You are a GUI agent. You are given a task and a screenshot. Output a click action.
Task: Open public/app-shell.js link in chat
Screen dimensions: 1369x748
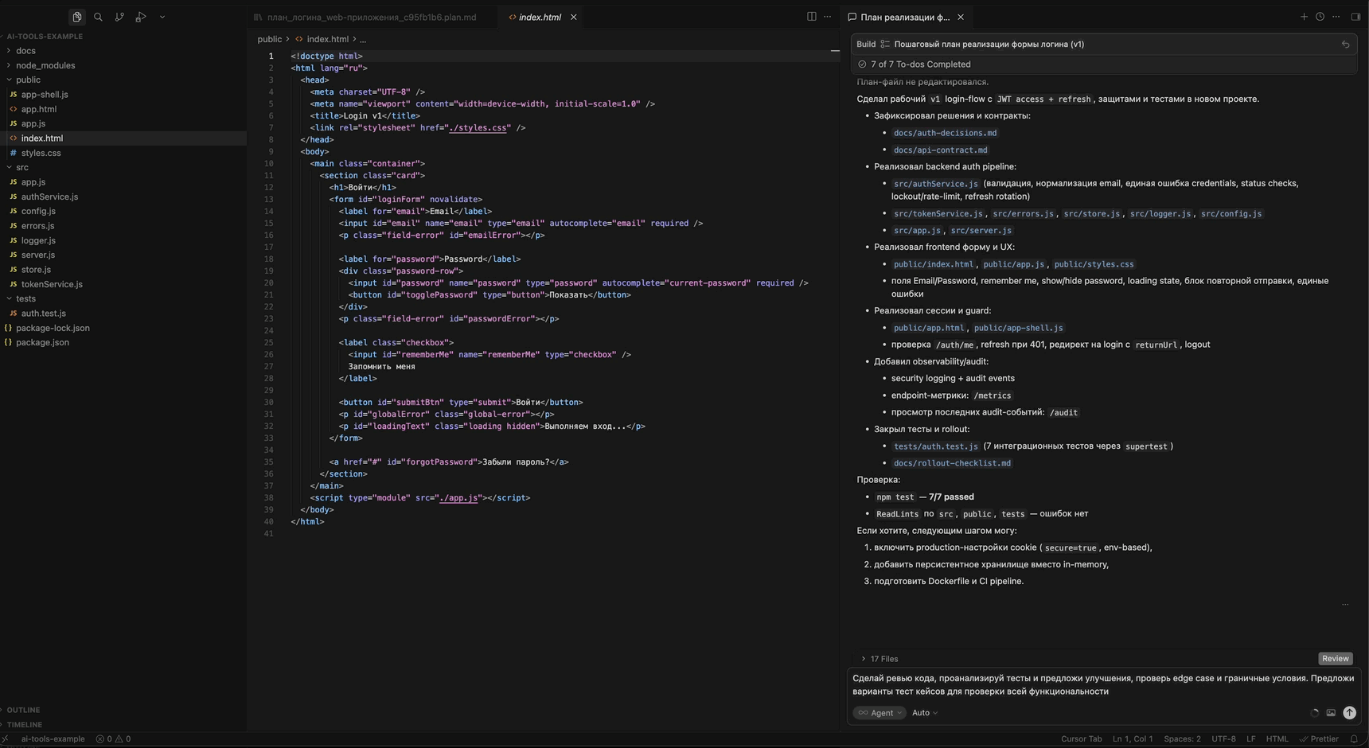tap(1018, 328)
